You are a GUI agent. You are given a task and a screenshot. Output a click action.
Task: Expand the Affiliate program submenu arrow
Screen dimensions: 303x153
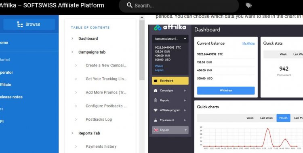(185, 110)
